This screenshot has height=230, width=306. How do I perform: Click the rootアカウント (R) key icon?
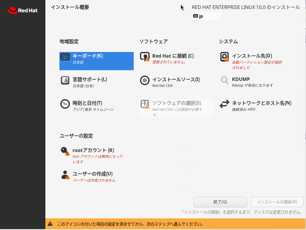[65, 151]
